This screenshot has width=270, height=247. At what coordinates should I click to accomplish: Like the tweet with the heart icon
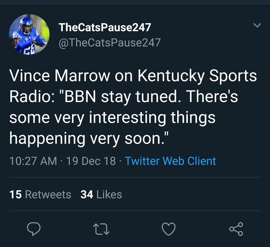pos(168,229)
